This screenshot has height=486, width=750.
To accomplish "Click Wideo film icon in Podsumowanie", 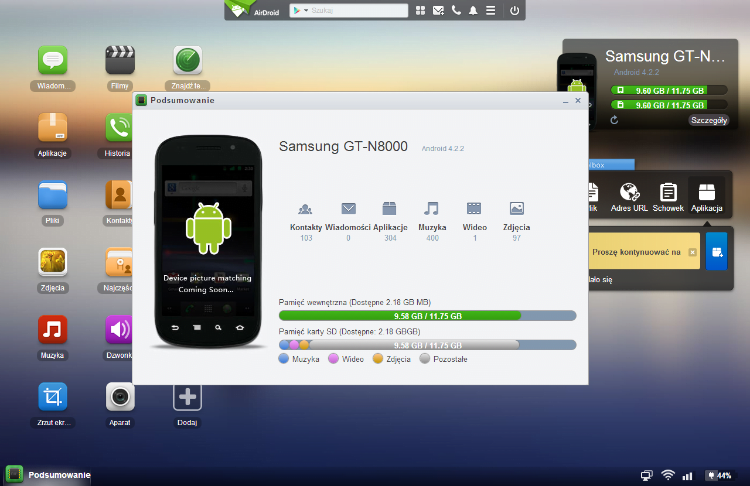I will click(x=474, y=208).
